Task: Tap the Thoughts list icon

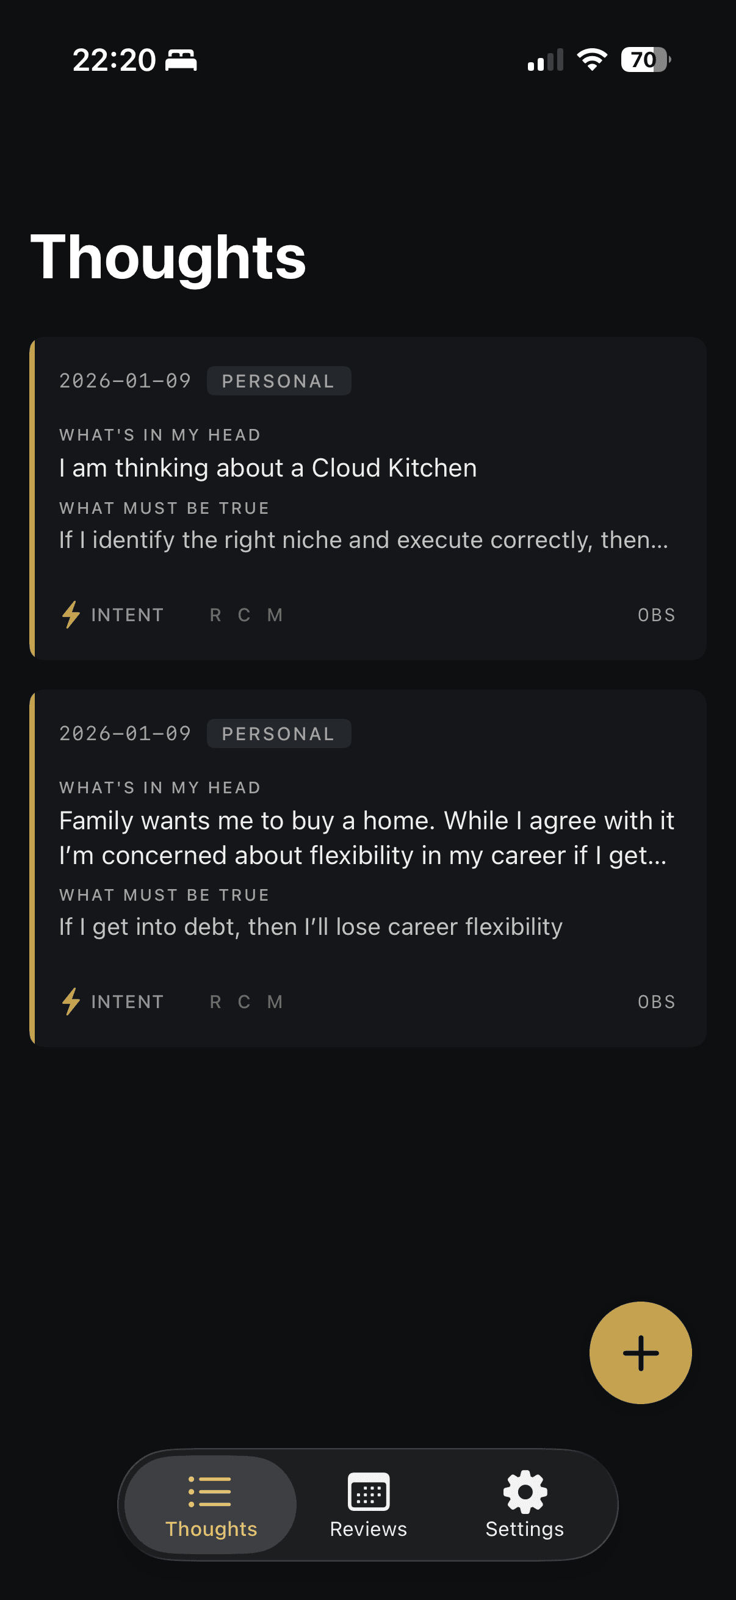Action: [x=210, y=1491]
